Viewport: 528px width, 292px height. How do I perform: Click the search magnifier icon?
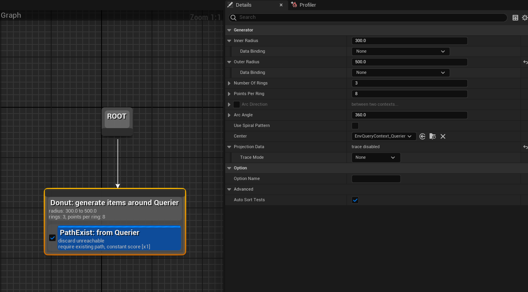tap(233, 17)
